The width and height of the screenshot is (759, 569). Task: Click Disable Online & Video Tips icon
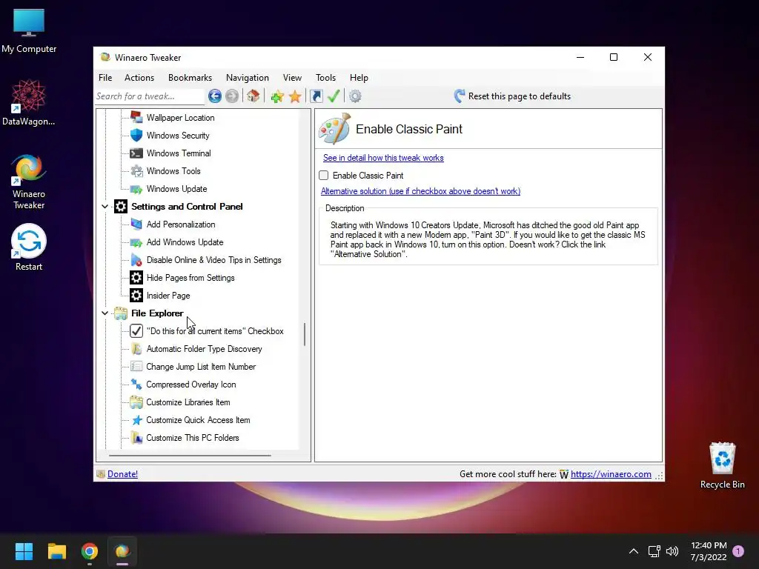(136, 260)
